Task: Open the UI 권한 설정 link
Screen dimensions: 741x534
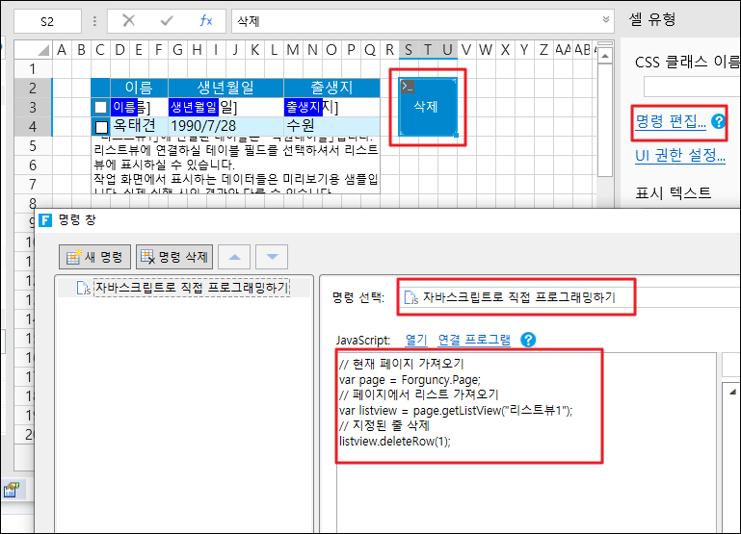Action: [x=679, y=156]
